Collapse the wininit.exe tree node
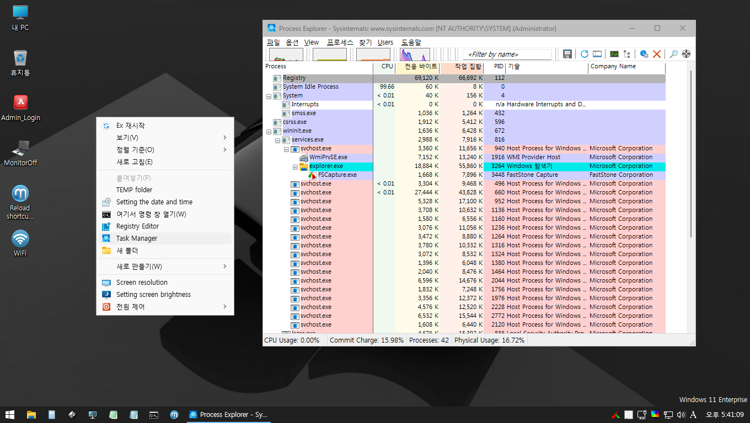The image size is (750, 423). pos(269,131)
